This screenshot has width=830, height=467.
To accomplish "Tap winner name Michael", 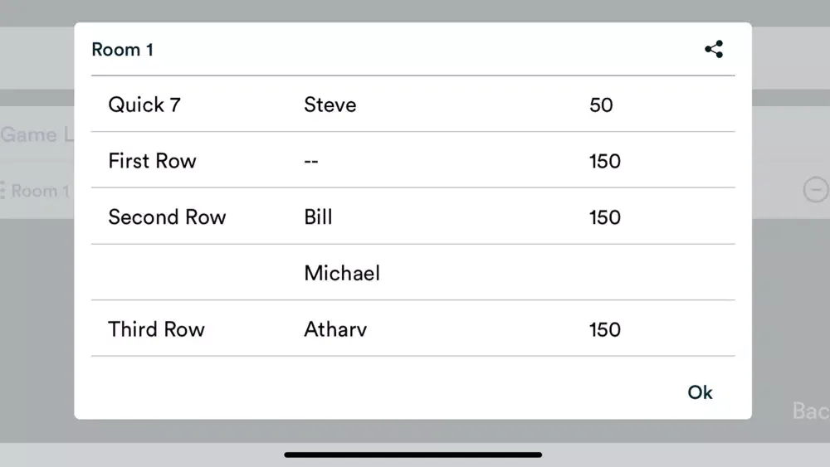I will (x=342, y=273).
